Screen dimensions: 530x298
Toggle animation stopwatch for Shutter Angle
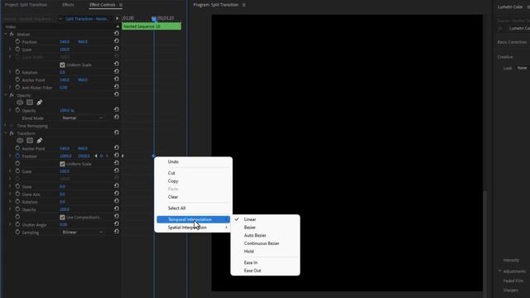17,224
